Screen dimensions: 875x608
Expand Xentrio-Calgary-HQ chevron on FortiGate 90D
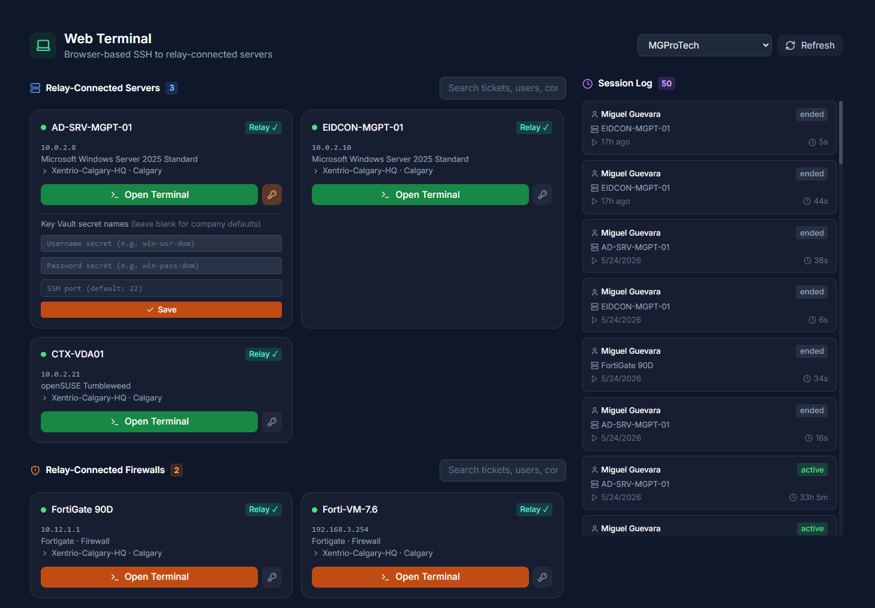tap(44, 553)
